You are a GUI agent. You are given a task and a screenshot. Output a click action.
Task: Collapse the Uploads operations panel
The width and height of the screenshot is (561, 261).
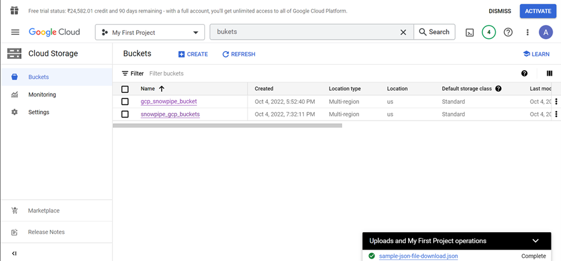tap(535, 241)
